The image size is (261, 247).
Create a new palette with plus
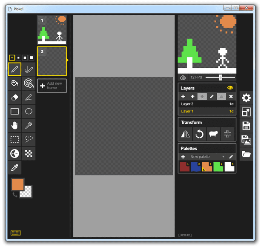point(183,157)
